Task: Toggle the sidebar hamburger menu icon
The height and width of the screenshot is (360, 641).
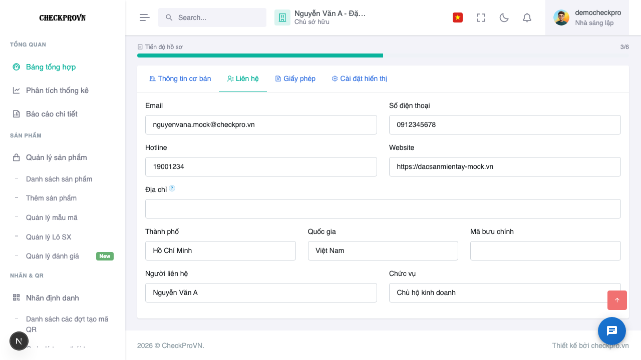Action: pos(145,17)
